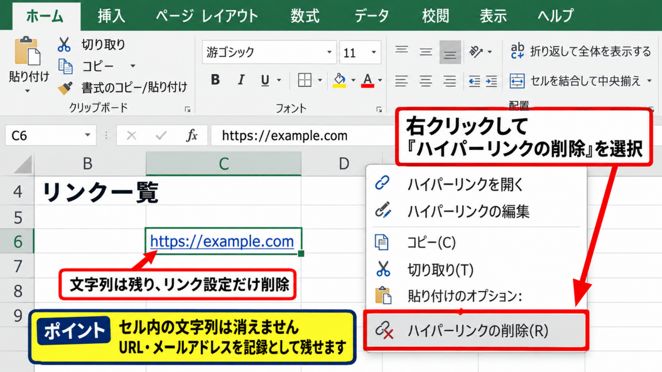The width and height of the screenshot is (662, 372).
Task: Toggle italic formatting
Action: [240, 80]
